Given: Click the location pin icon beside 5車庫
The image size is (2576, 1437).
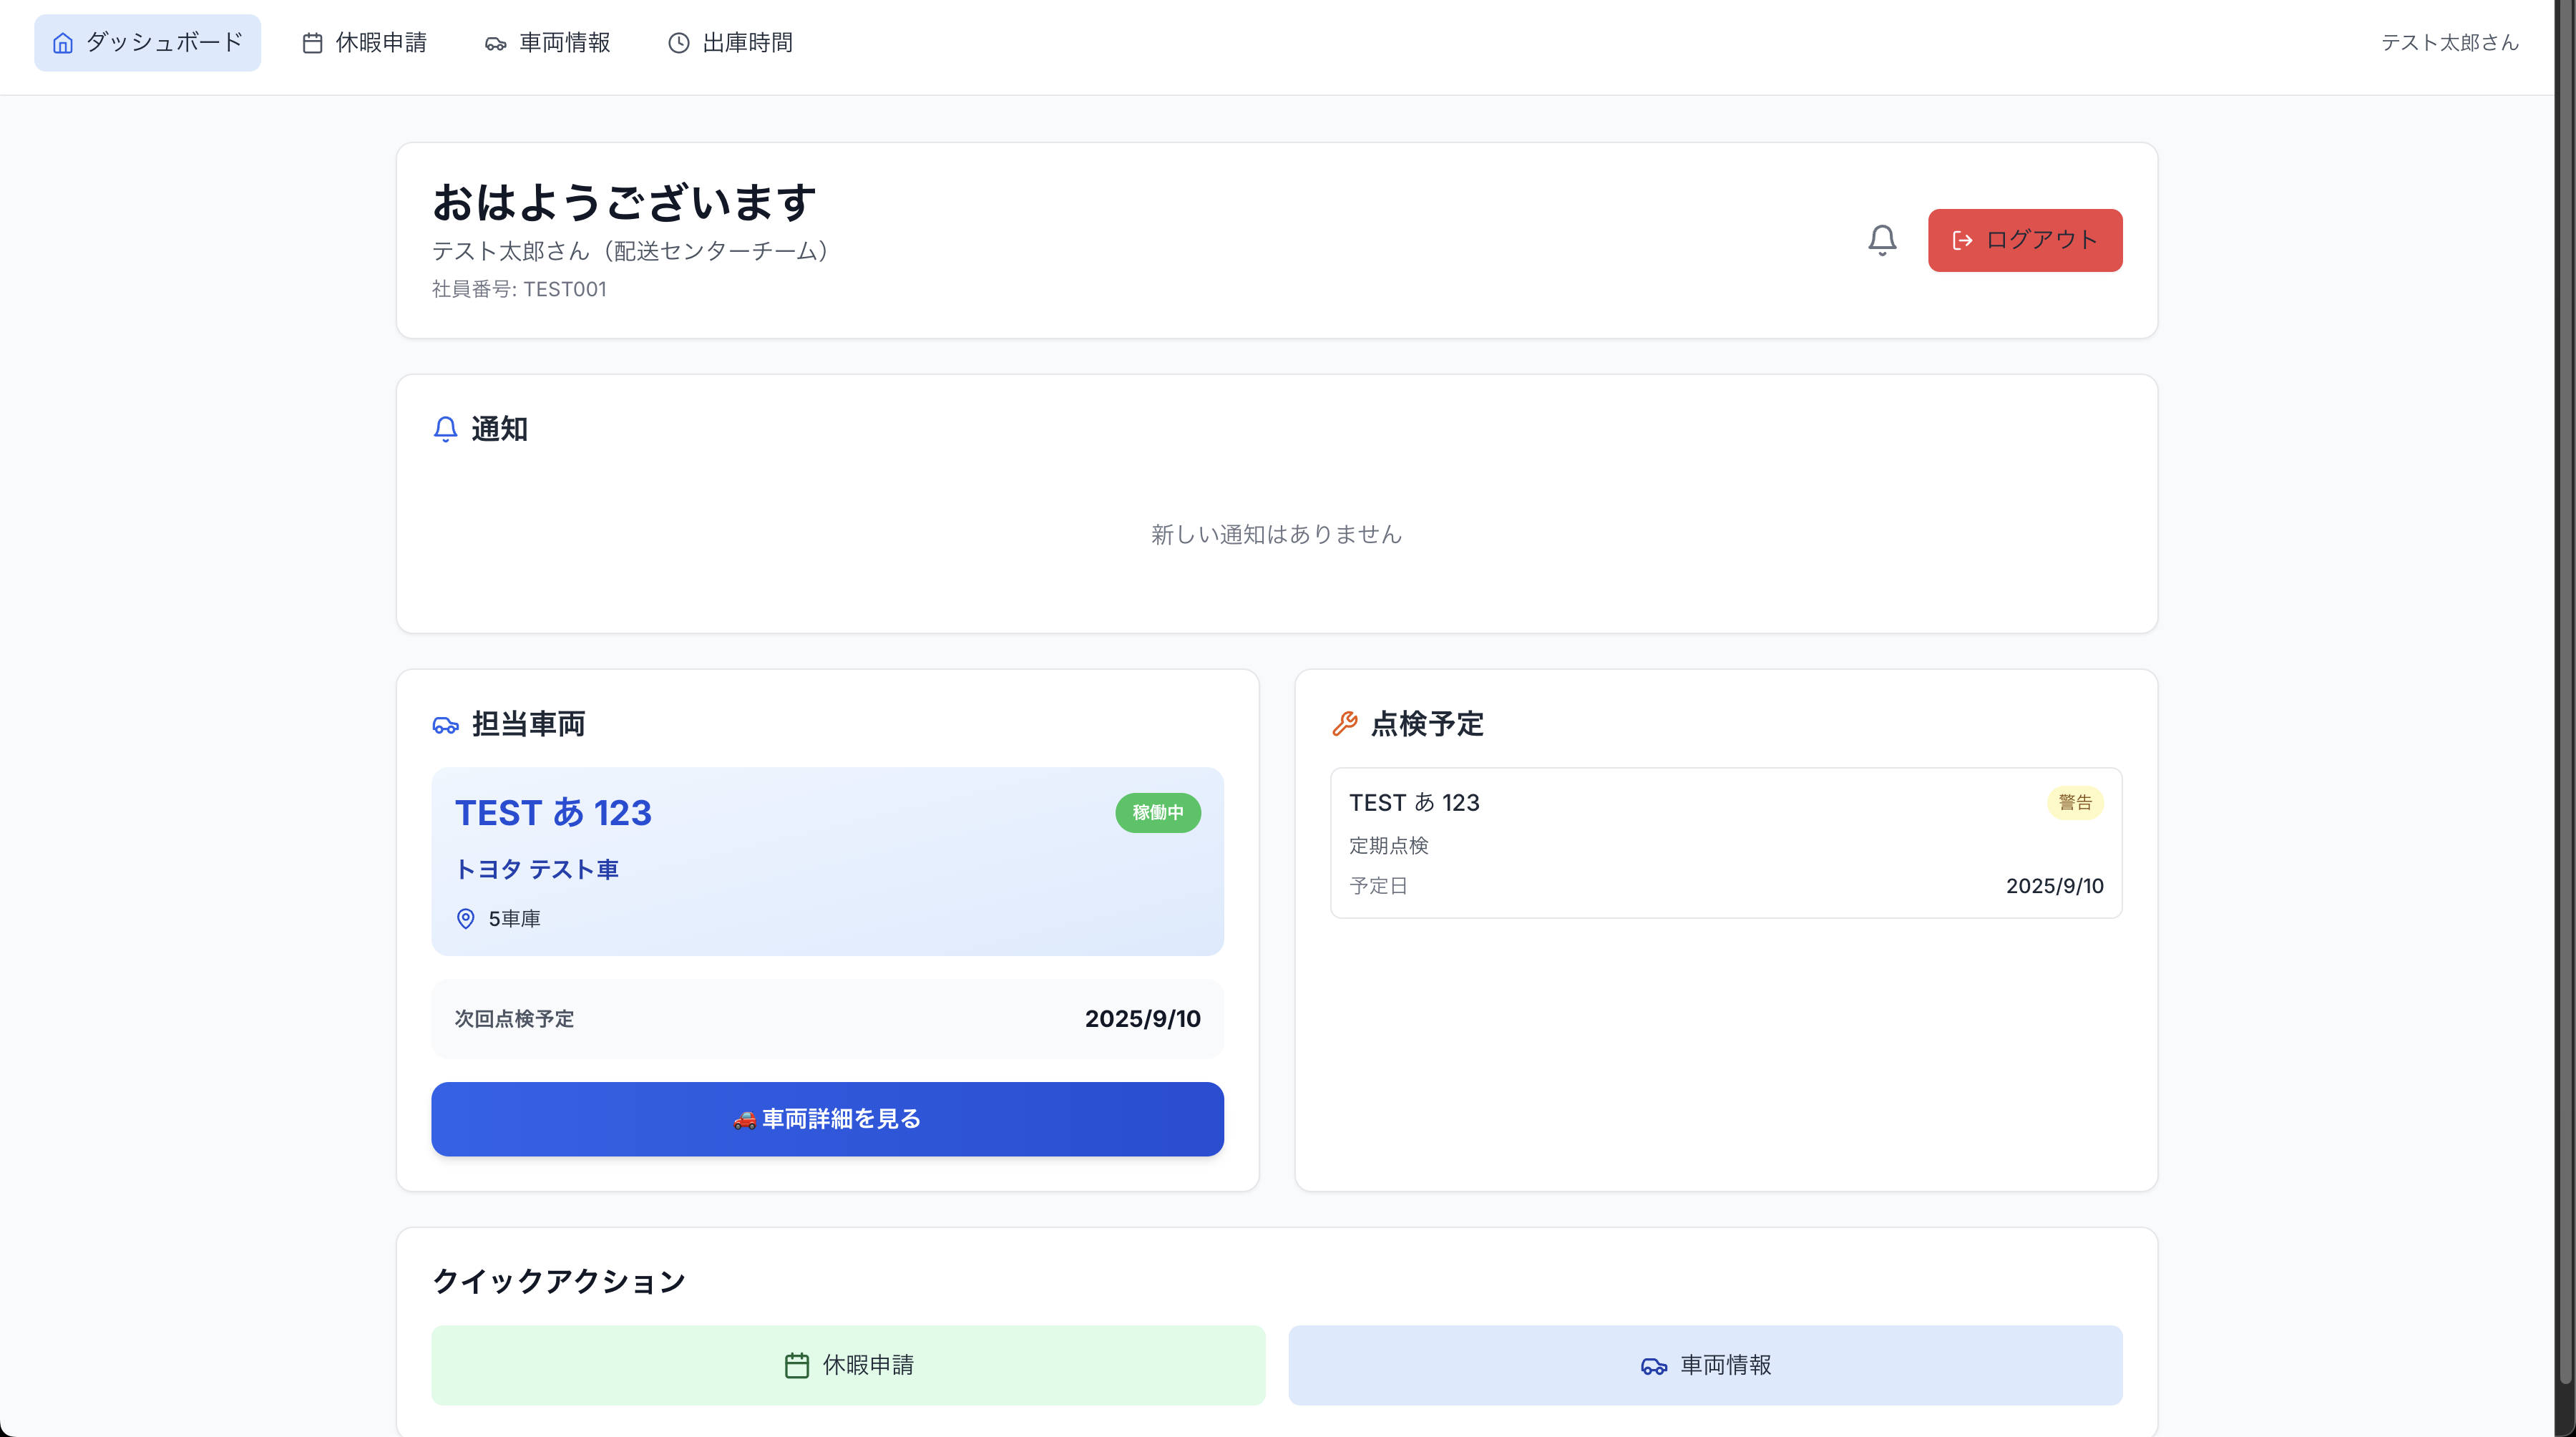Looking at the screenshot, I should click(466, 918).
